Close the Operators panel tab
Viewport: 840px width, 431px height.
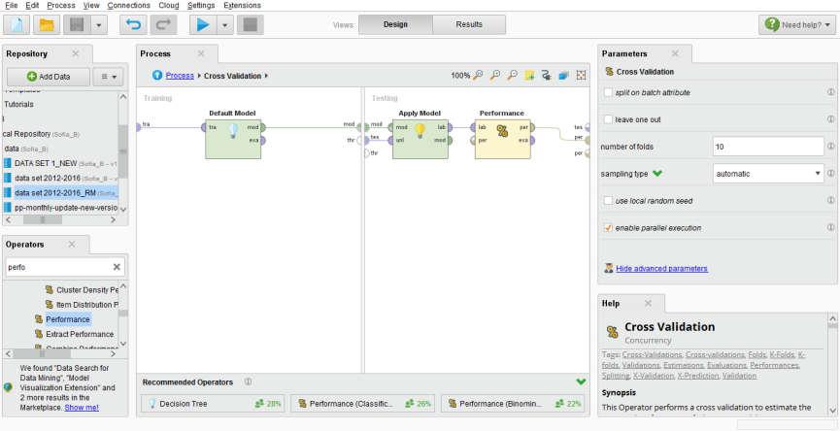[72, 245]
